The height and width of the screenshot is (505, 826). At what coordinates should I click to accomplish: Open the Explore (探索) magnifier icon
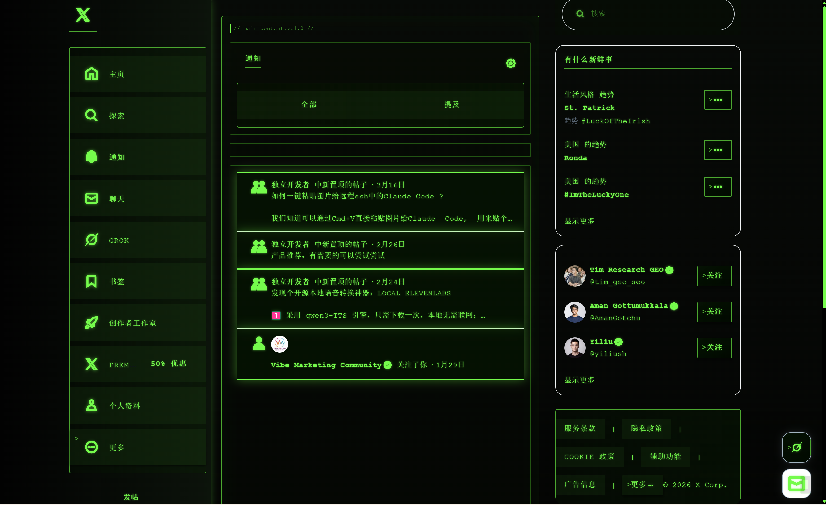coord(91,115)
